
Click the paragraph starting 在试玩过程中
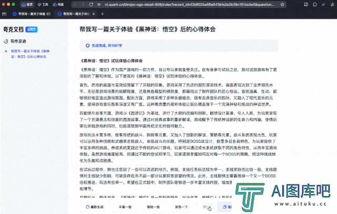(x=178, y=179)
